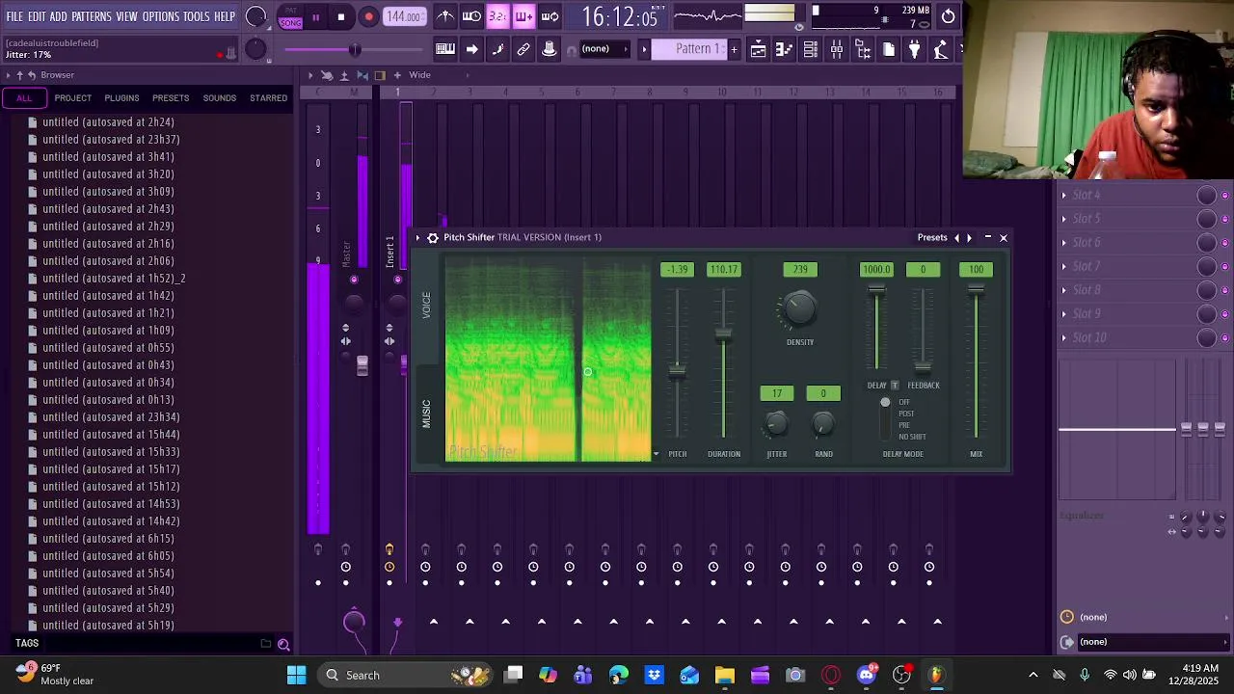The width and height of the screenshot is (1234, 694).
Task: Click the add pattern plus button
Action: pos(734,49)
